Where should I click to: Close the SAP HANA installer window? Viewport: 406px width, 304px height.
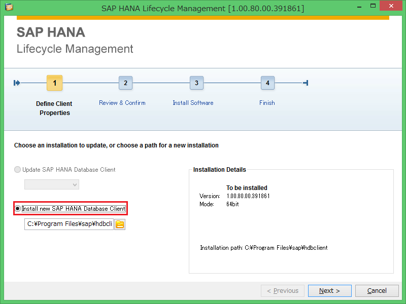[x=391, y=6]
